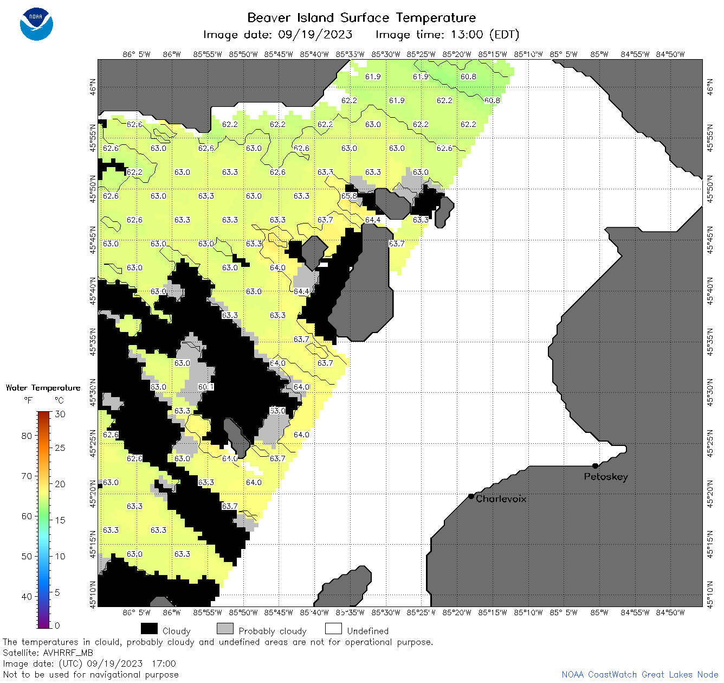Click the operational purpose disclaimer sentence
The height and width of the screenshot is (683, 724).
click(x=218, y=642)
